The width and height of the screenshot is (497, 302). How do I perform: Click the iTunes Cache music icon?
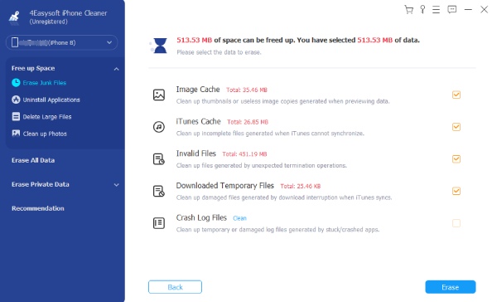[x=159, y=127]
